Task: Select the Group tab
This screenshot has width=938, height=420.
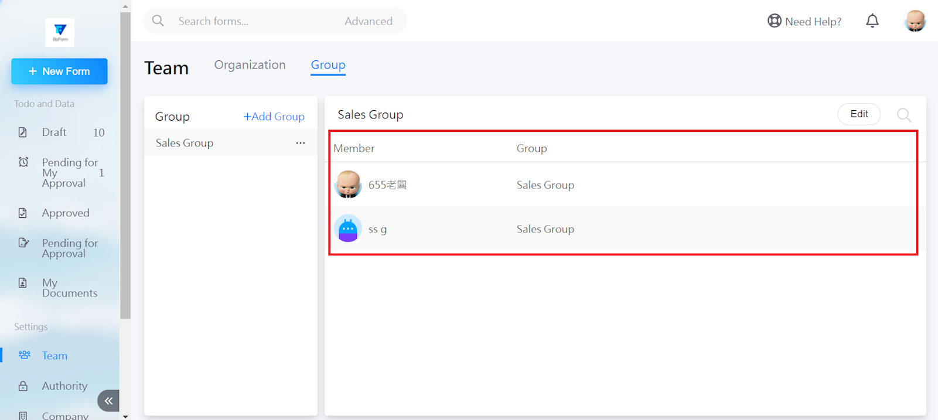Action: coord(328,65)
